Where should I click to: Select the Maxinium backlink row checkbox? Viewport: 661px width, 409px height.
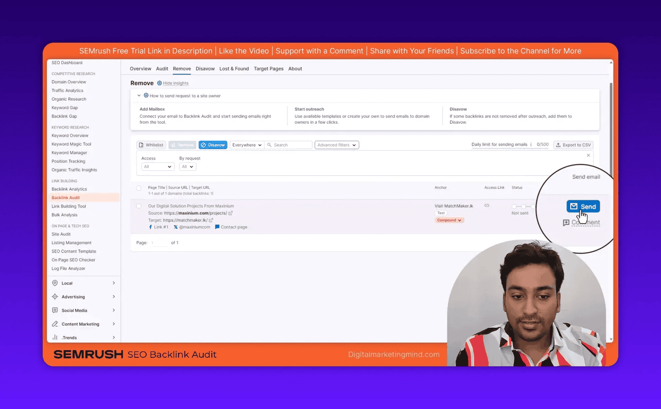coord(138,205)
